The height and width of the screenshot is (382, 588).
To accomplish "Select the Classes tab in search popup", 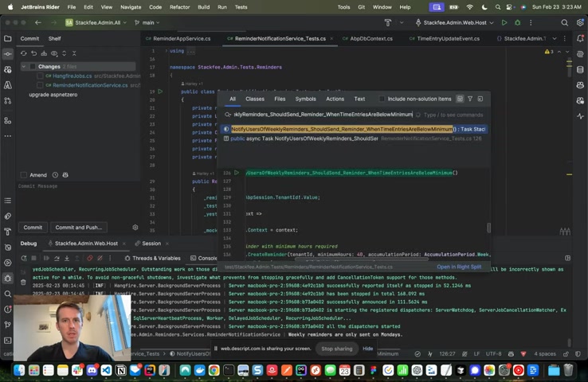I will click(x=255, y=99).
